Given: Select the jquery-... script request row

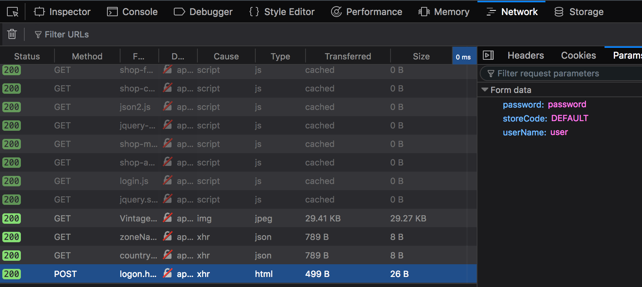Looking at the screenshot, I should 238,125.
